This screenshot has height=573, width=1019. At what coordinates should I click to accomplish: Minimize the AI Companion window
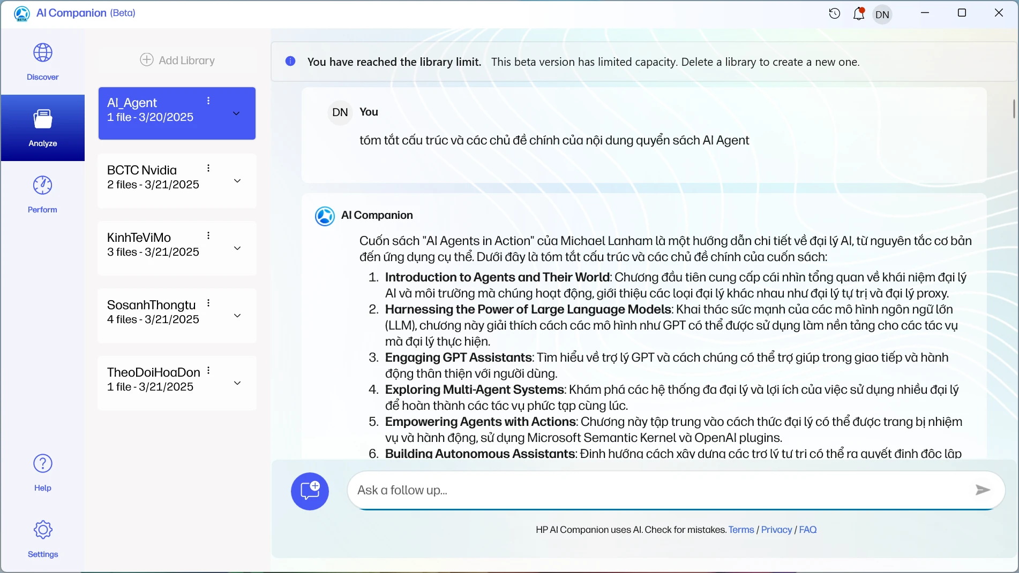(925, 13)
